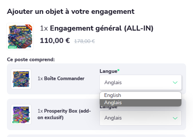Click the red ALL-IN ribbon on pledge image
193x137 pixels.
[x=29, y=27]
